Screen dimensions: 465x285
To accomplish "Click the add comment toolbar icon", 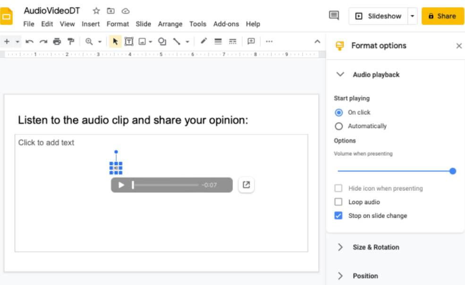I will point(251,41).
